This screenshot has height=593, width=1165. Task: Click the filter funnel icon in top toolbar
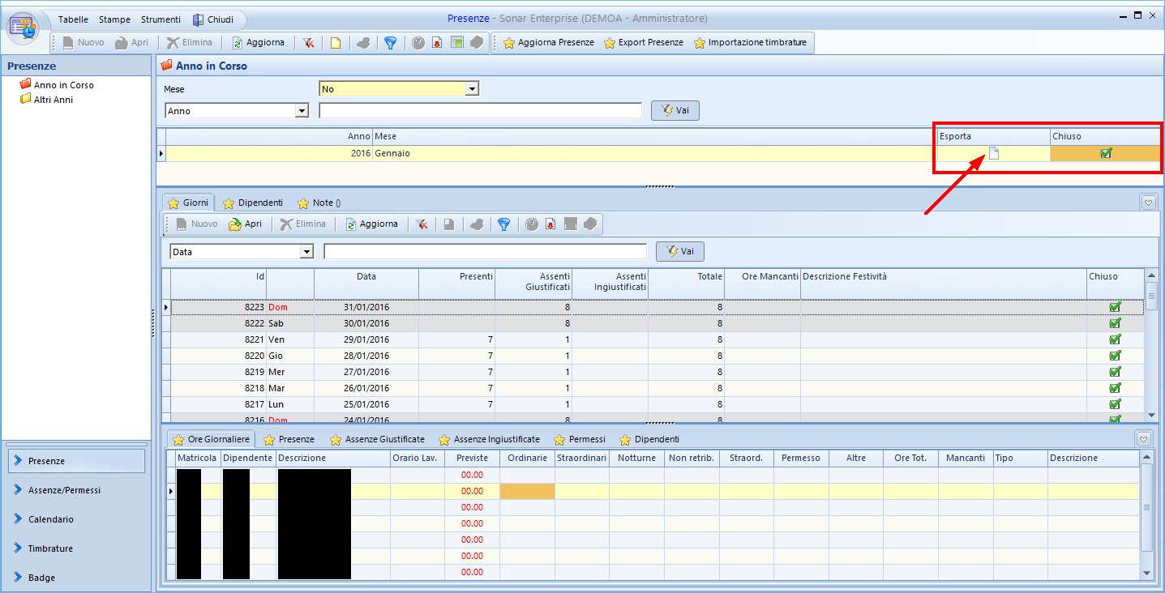tap(390, 43)
